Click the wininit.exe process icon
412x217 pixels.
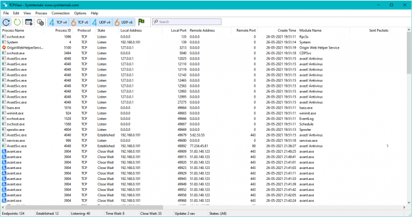coord(3,113)
